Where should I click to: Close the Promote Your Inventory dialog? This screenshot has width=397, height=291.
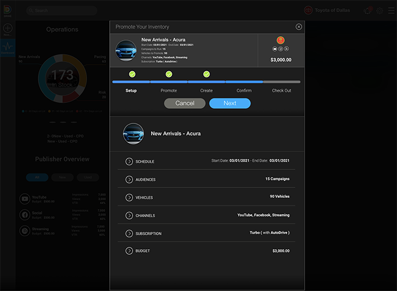click(299, 27)
